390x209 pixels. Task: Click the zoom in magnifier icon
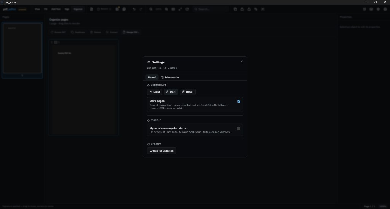coord(166,9)
